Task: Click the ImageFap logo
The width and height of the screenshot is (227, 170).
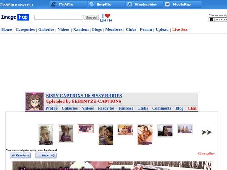Action: 15,17
